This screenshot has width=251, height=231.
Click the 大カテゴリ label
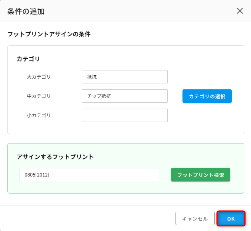click(x=39, y=77)
